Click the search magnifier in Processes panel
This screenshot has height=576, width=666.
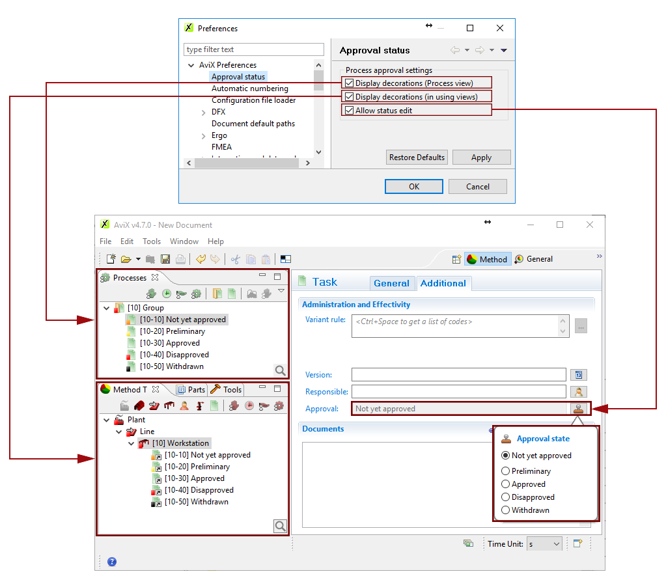(280, 370)
